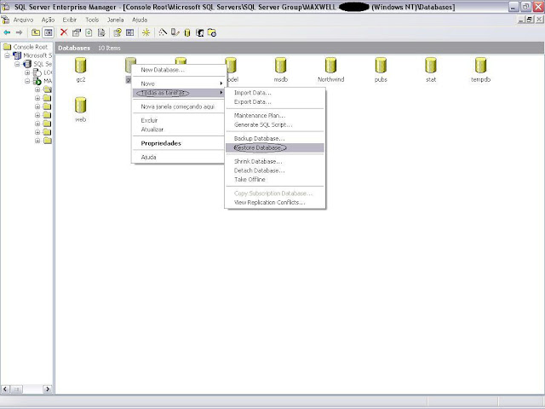Select the web database icon

81,105
